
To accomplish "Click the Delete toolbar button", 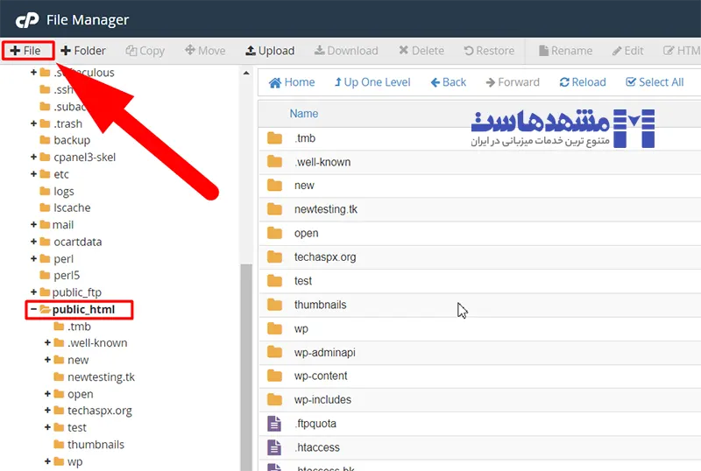I will pyautogui.click(x=421, y=51).
